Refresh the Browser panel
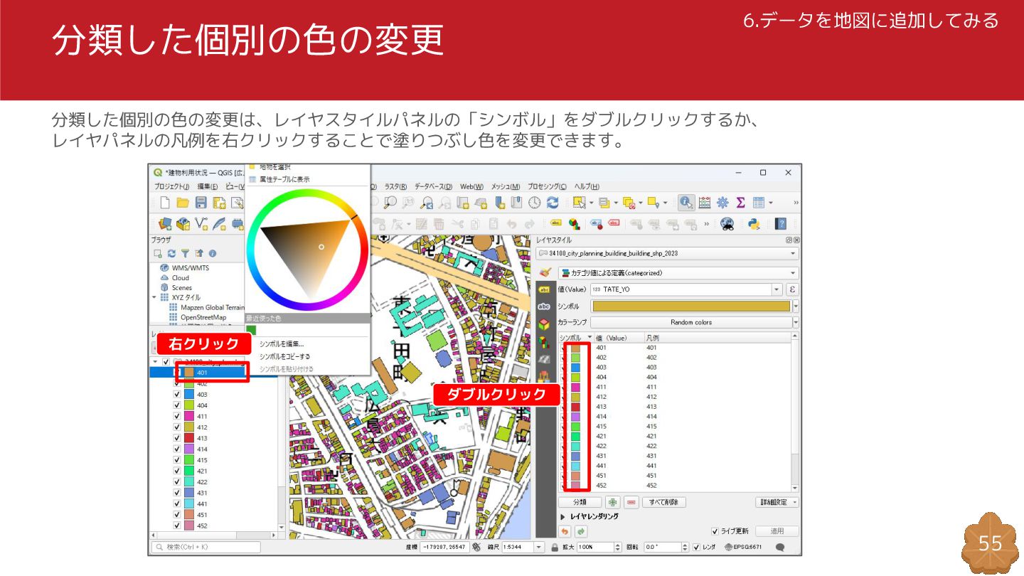This screenshot has width=1024, height=576. pyautogui.click(x=171, y=253)
